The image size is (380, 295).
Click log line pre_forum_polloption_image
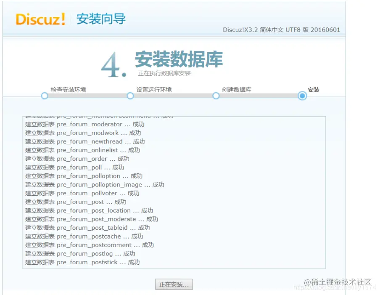pyautogui.click(x=95, y=185)
